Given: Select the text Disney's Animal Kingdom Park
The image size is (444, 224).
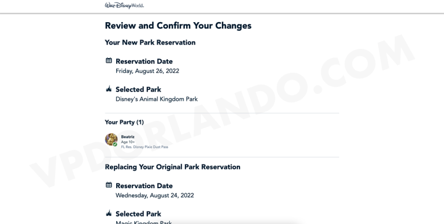Looking at the screenshot, I should (157, 99).
